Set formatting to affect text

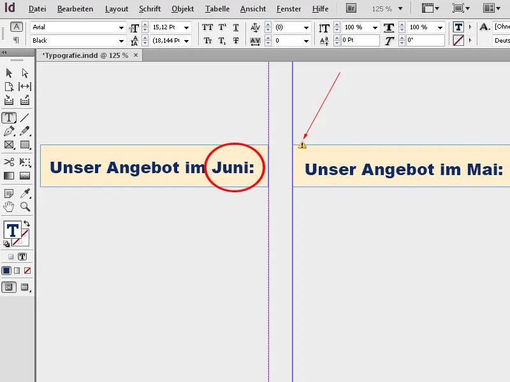[22, 257]
